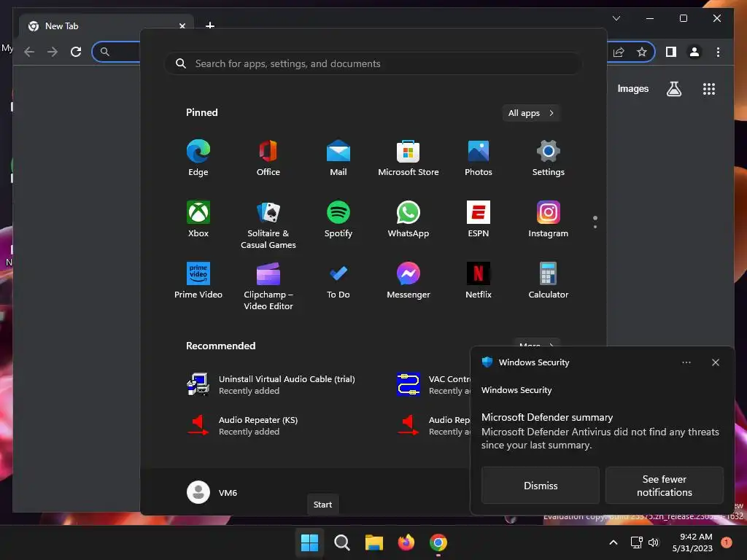747x560 pixels.
Task: Open the Calculator app
Action: pyautogui.click(x=549, y=281)
